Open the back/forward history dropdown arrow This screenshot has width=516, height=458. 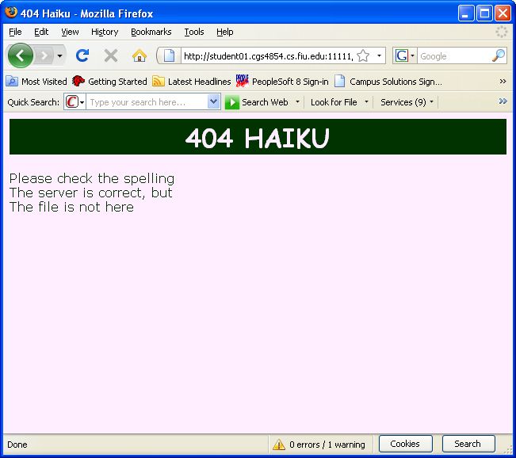pyautogui.click(x=59, y=56)
